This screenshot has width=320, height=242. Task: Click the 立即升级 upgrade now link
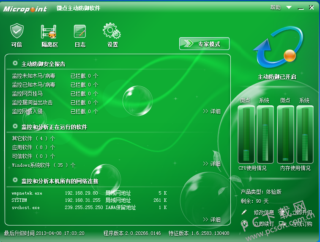tap(302, 212)
